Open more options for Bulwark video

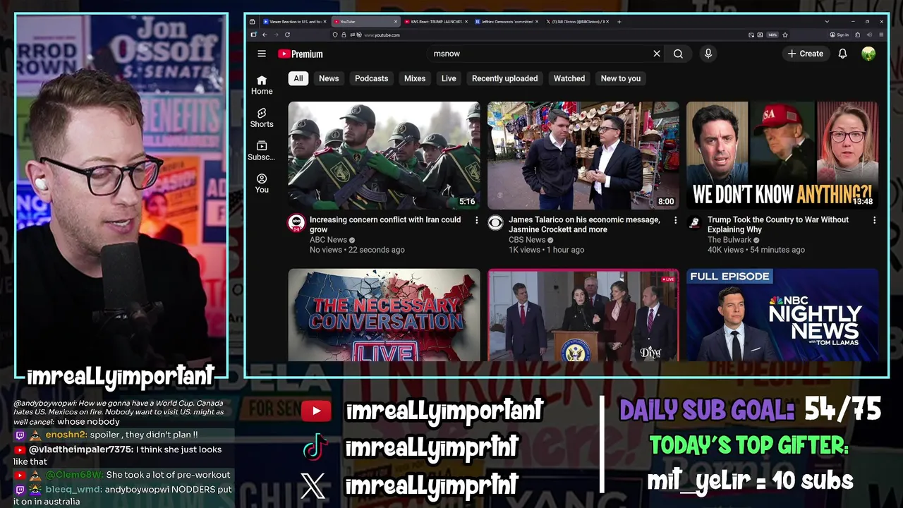click(874, 221)
